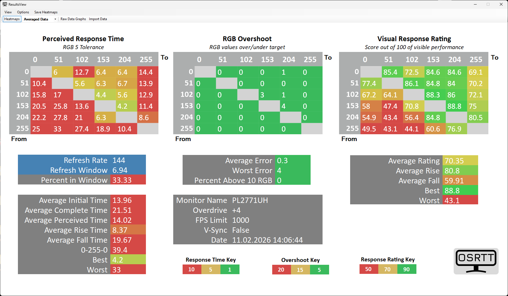The height and width of the screenshot is (296, 508).
Task: Select the Averaged Data combo box
Action: pos(36,19)
